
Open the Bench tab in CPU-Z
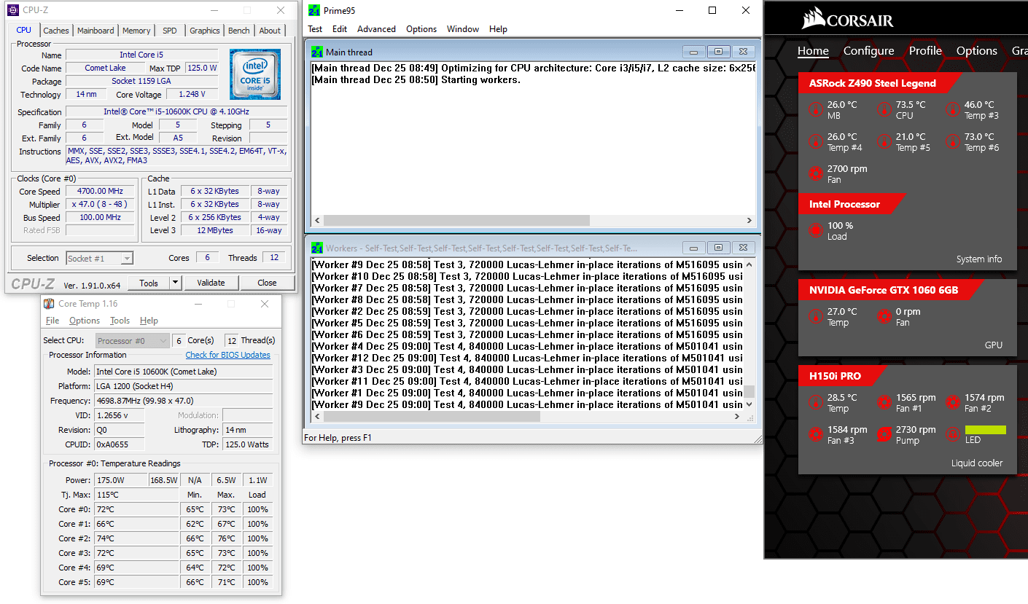coord(238,31)
